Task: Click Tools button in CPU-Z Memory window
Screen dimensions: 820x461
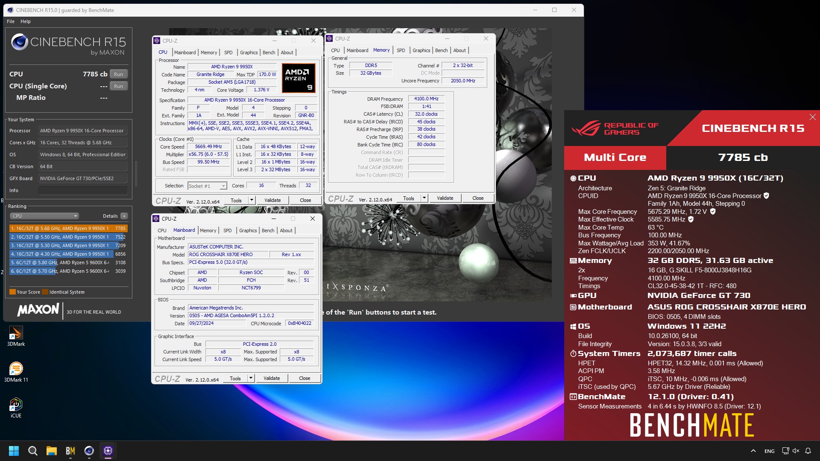Action: pyautogui.click(x=409, y=198)
